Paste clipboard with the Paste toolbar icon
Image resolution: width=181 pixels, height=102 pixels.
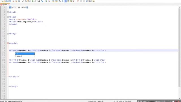(29, 1)
